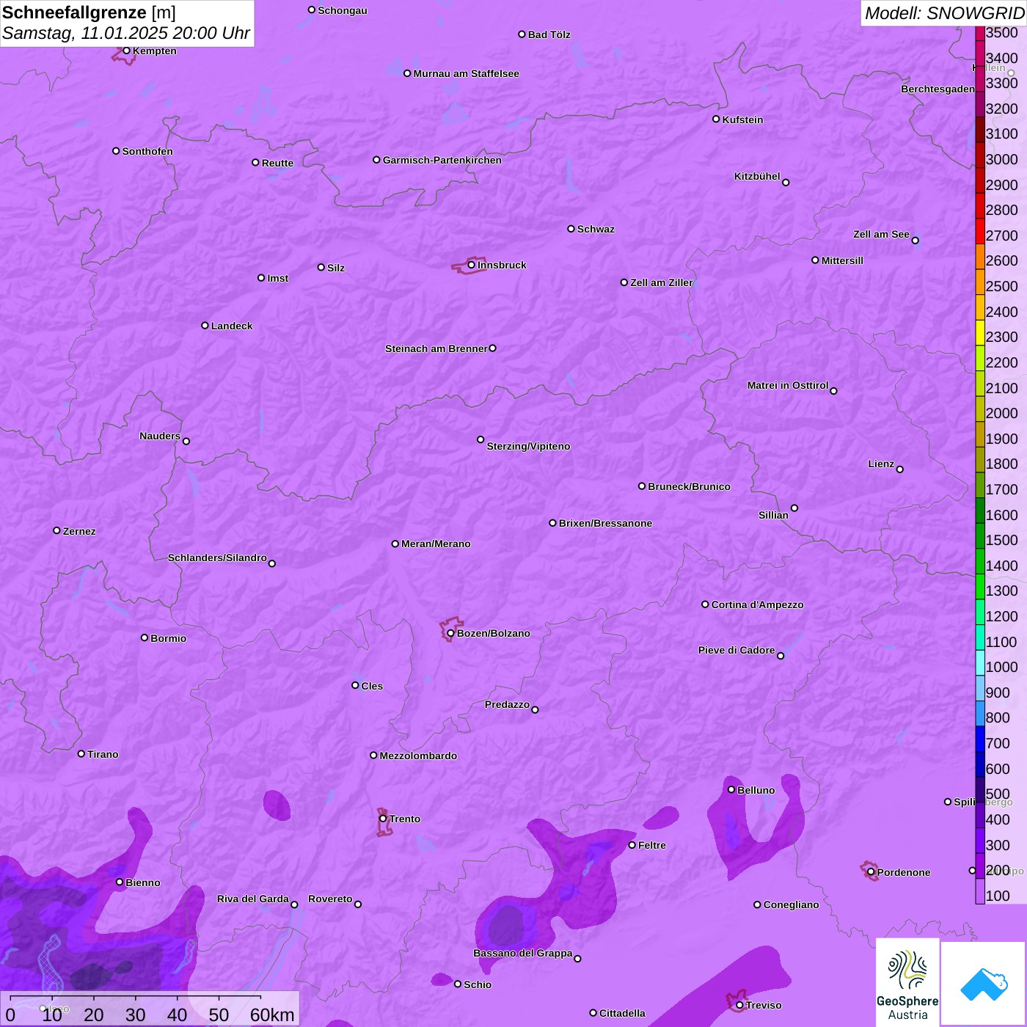Click the Predazzo location dot
The image size is (1027, 1027).
[535, 709]
